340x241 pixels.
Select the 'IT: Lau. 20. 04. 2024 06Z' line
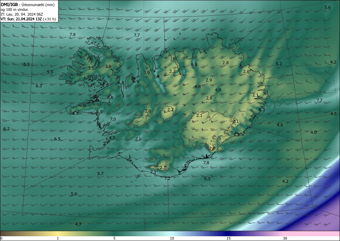(22, 14)
